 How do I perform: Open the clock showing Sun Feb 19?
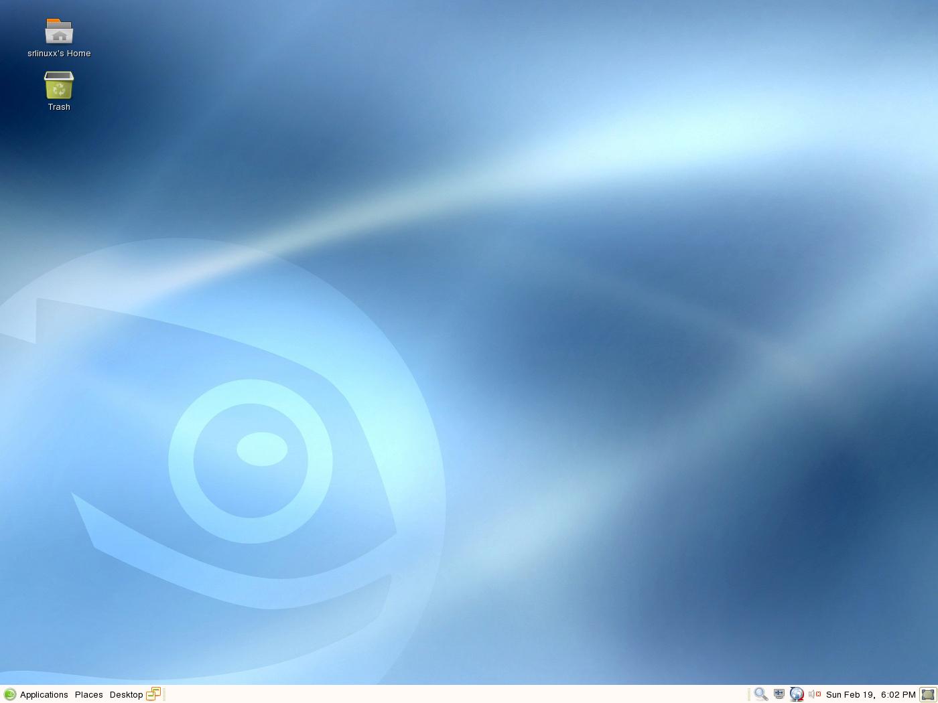point(871,694)
